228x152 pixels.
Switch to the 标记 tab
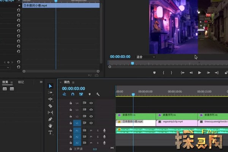pos(21,82)
